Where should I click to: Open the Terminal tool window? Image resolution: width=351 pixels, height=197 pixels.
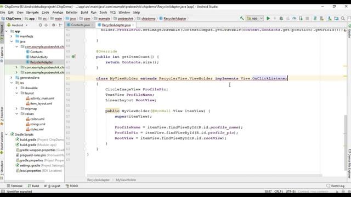15,186
